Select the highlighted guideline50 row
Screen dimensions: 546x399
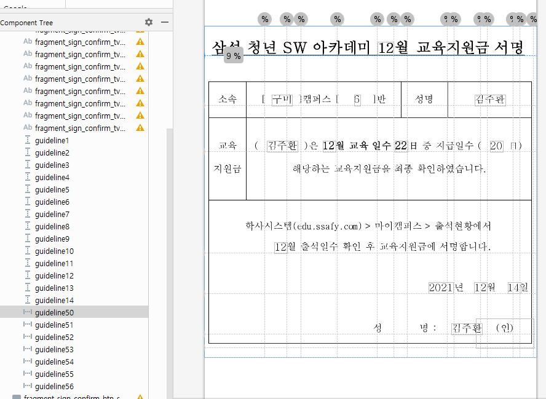pos(74,312)
